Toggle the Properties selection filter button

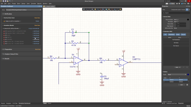point(187,10)
